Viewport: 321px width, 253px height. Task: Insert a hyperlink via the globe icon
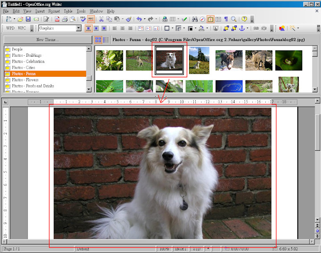[x=165, y=19]
